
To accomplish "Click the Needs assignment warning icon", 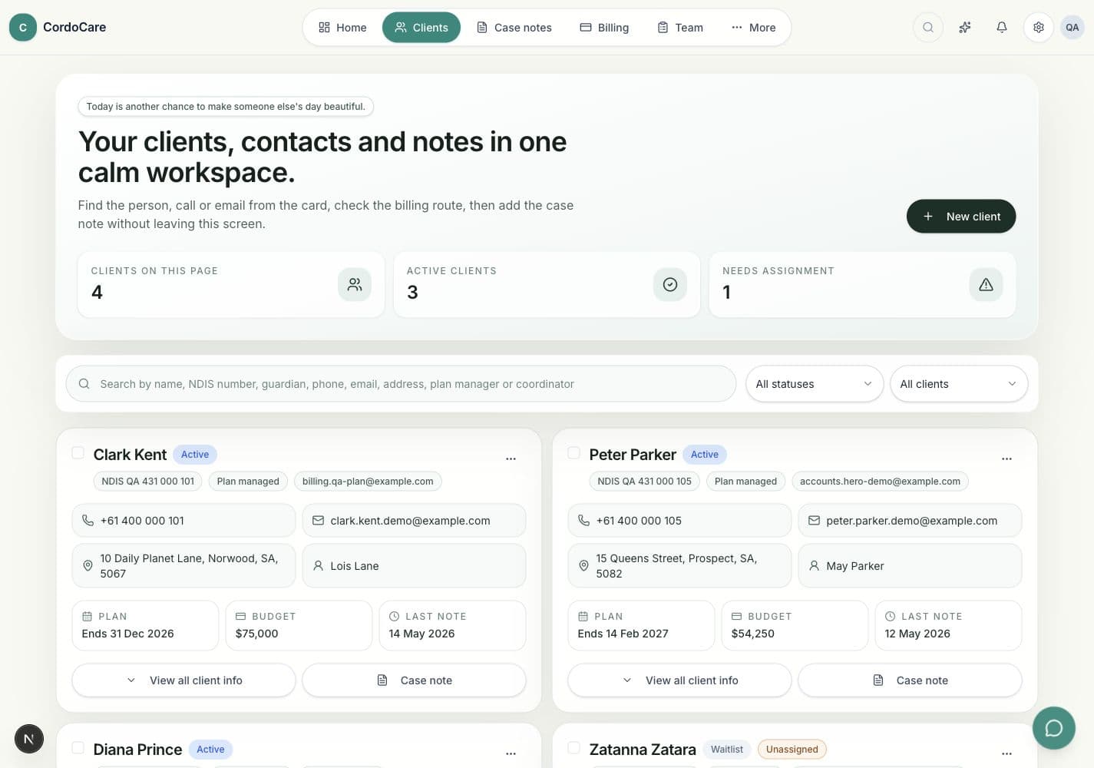I will click(x=987, y=284).
